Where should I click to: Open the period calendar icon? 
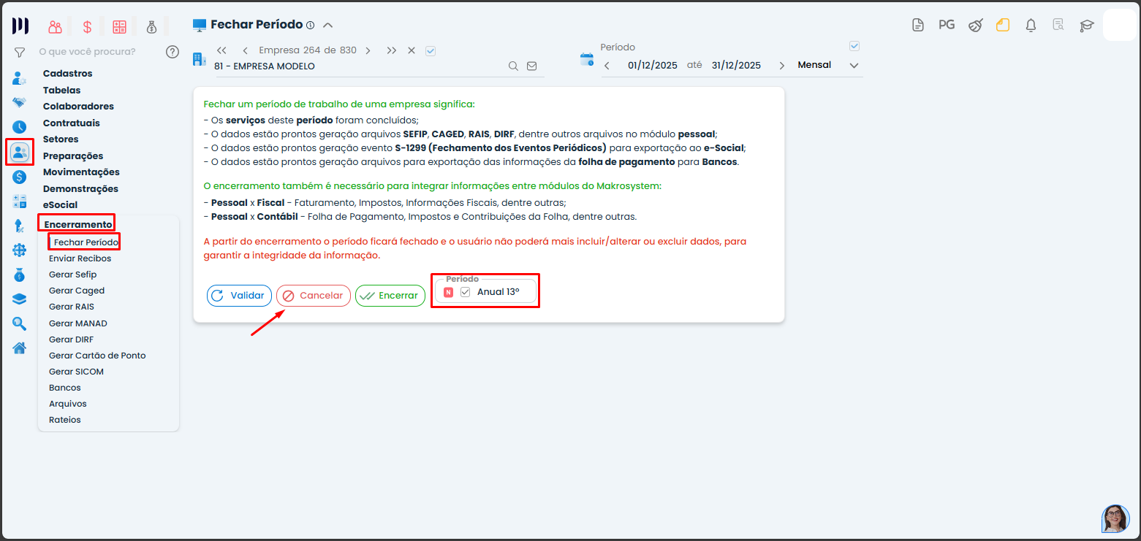point(586,60)
